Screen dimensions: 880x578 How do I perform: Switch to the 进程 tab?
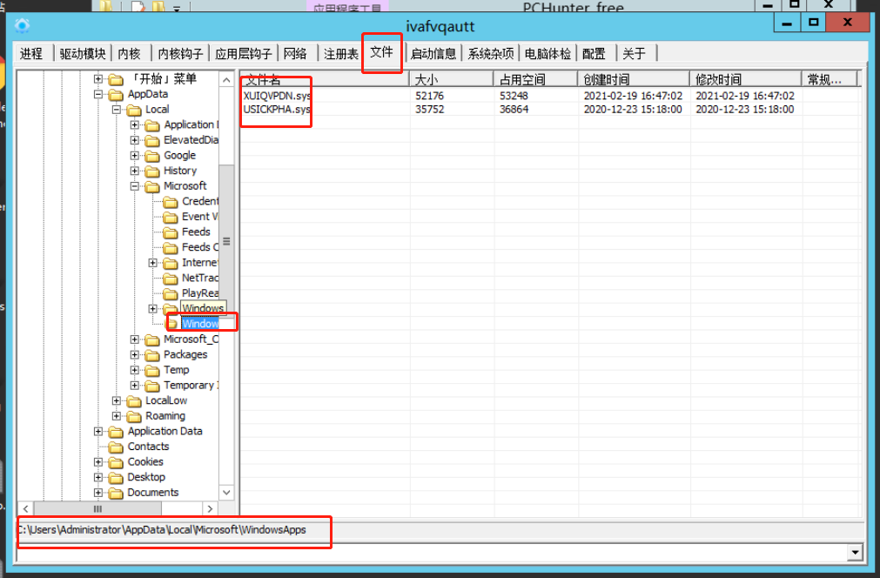tap(31, 54)
